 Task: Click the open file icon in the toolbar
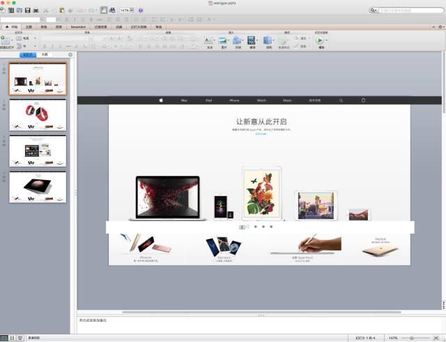(19, 10)
